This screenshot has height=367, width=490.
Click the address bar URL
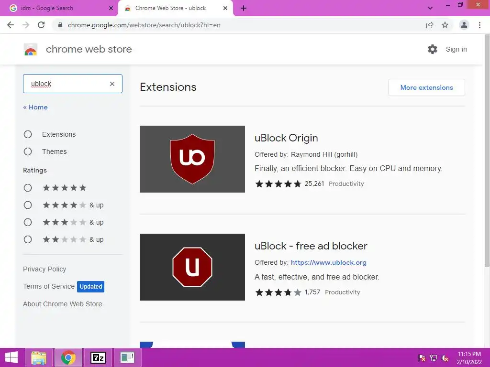coord(144,25)
